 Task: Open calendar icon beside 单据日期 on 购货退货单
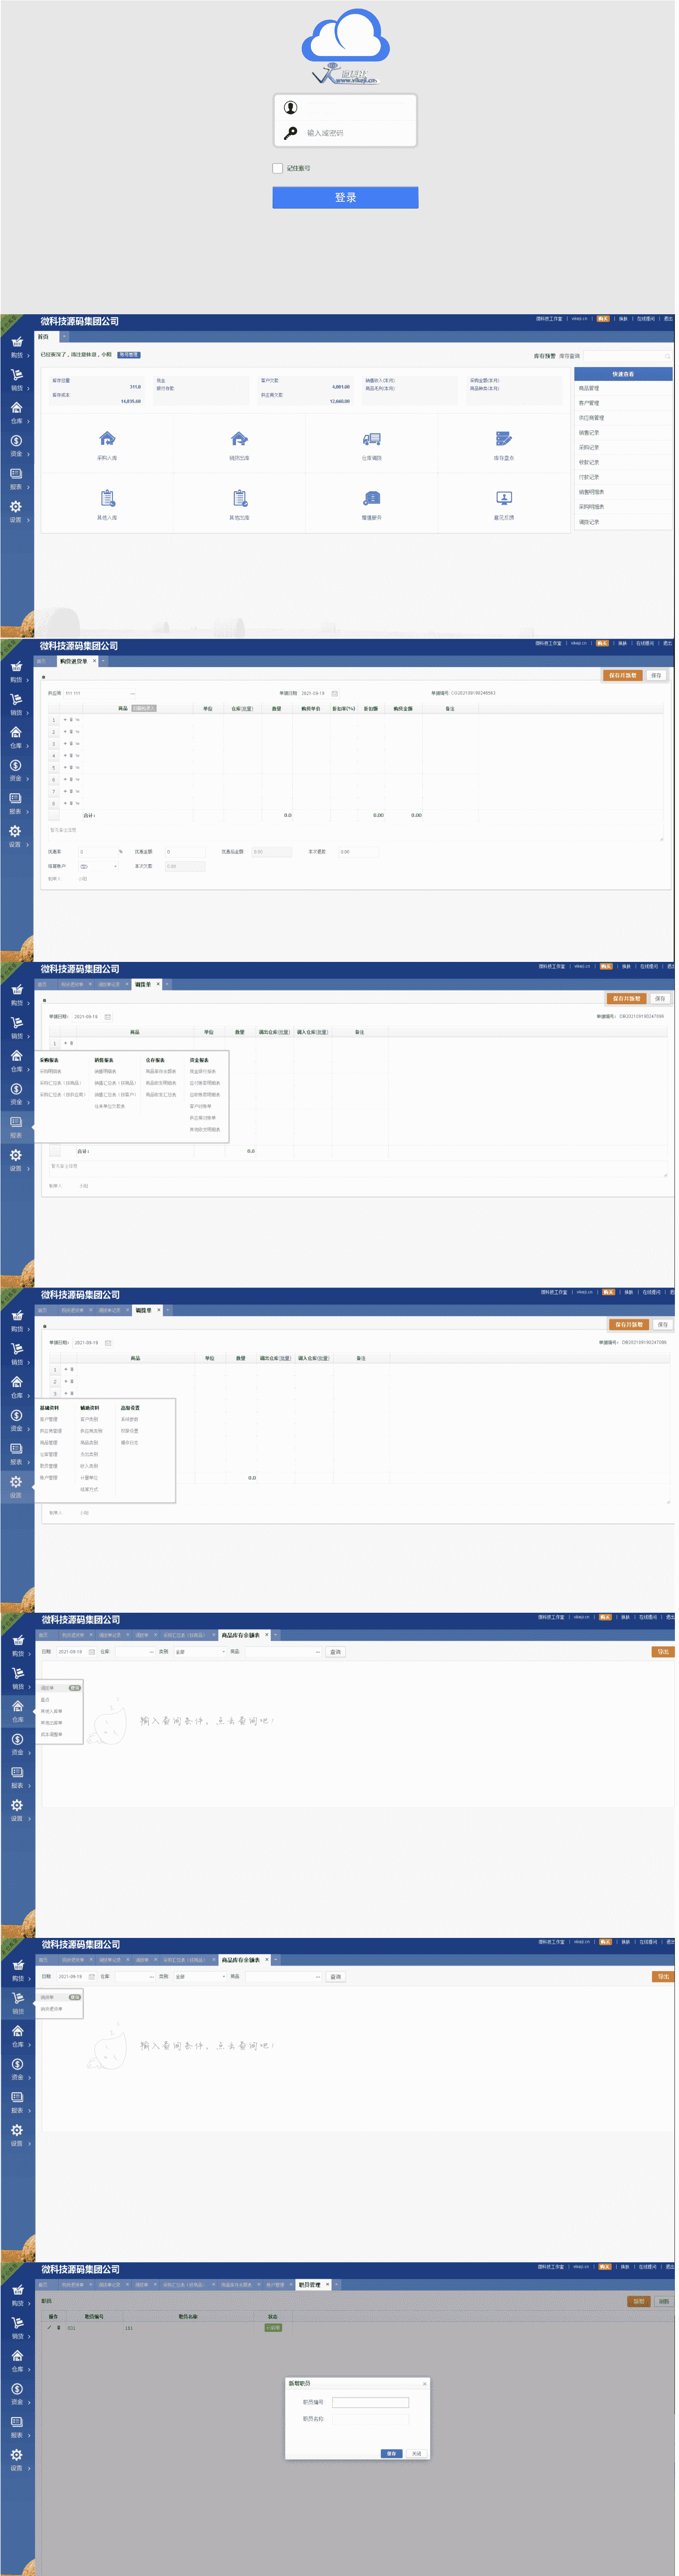(334, 693)
